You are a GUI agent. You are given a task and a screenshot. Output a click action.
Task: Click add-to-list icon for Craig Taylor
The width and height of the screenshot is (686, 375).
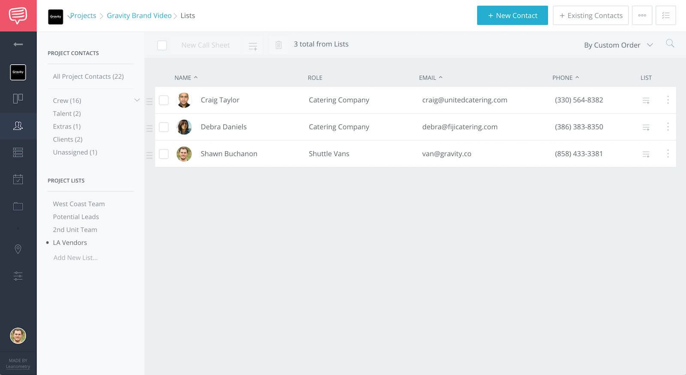(x=646, y=100)
